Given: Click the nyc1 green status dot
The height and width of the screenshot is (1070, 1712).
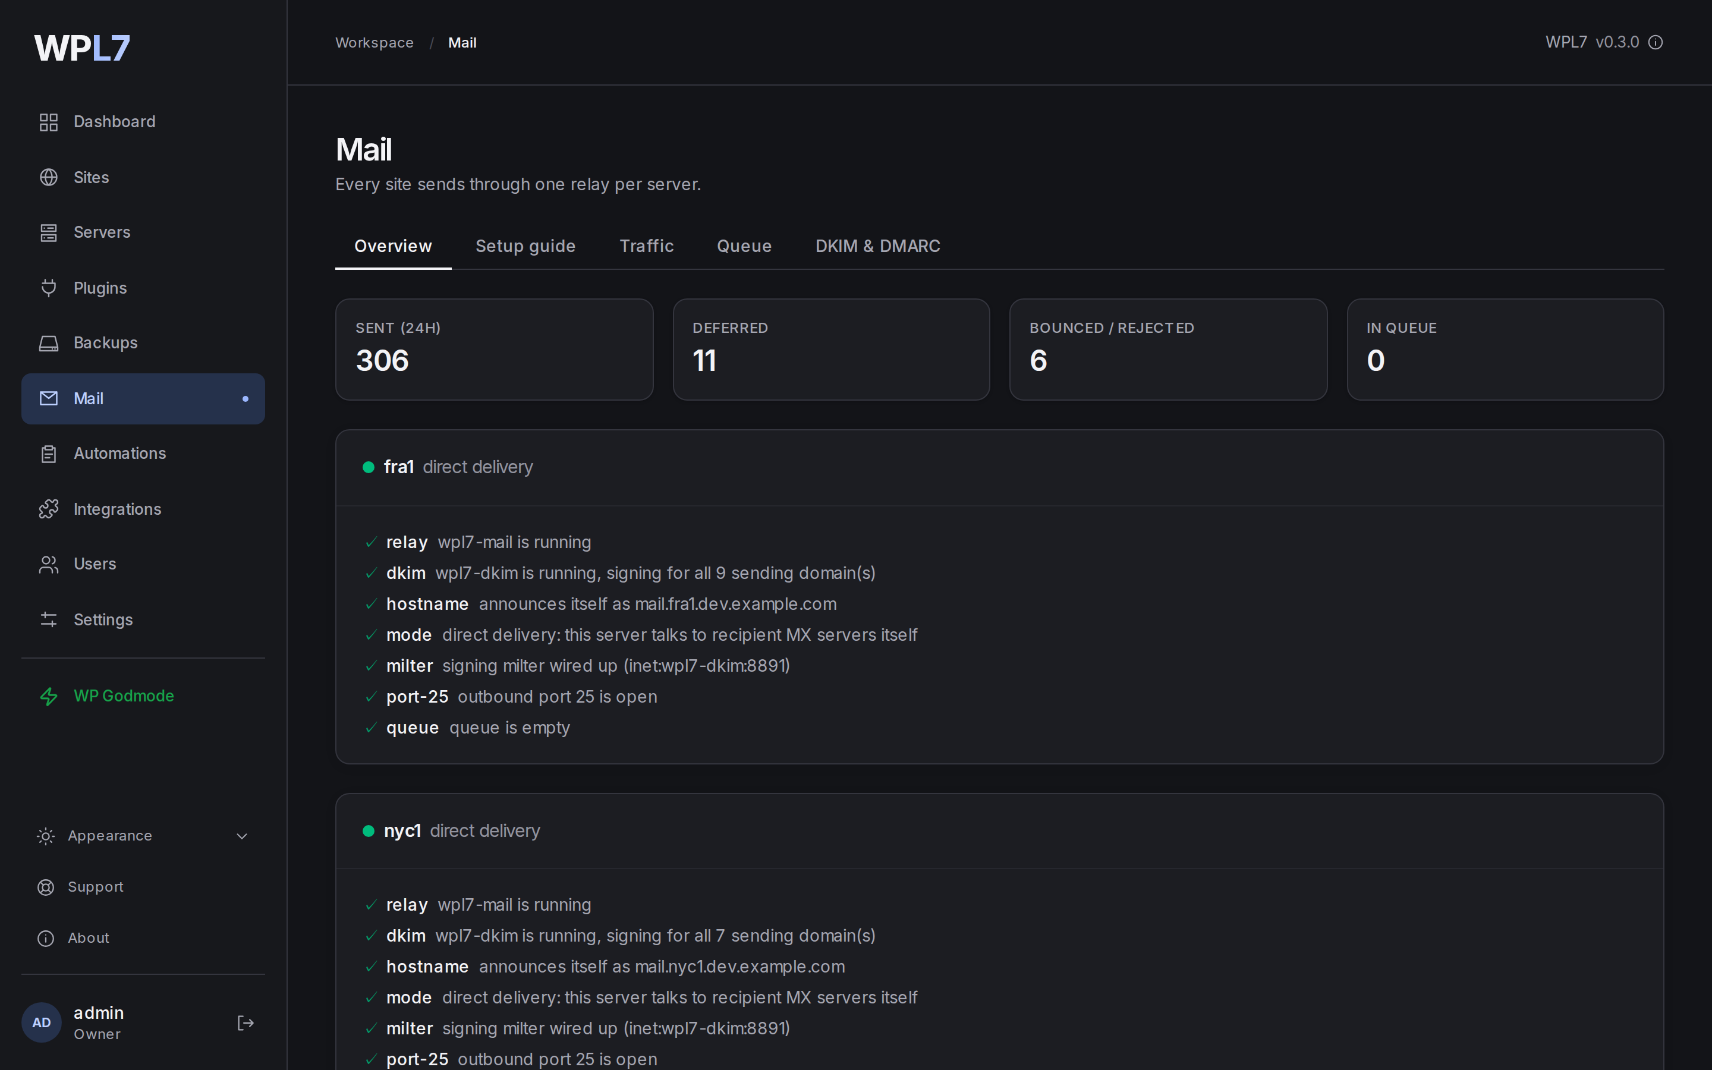Looking at the screenshot, I should click(x=369, y=831).
